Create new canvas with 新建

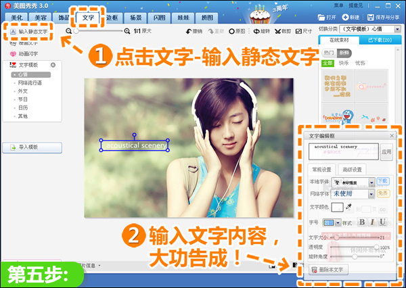pos(351,18)
